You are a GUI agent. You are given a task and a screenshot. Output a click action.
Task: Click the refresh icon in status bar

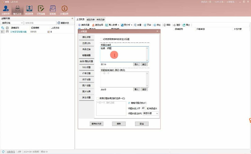pyautogui.click(x=3, y=152)
